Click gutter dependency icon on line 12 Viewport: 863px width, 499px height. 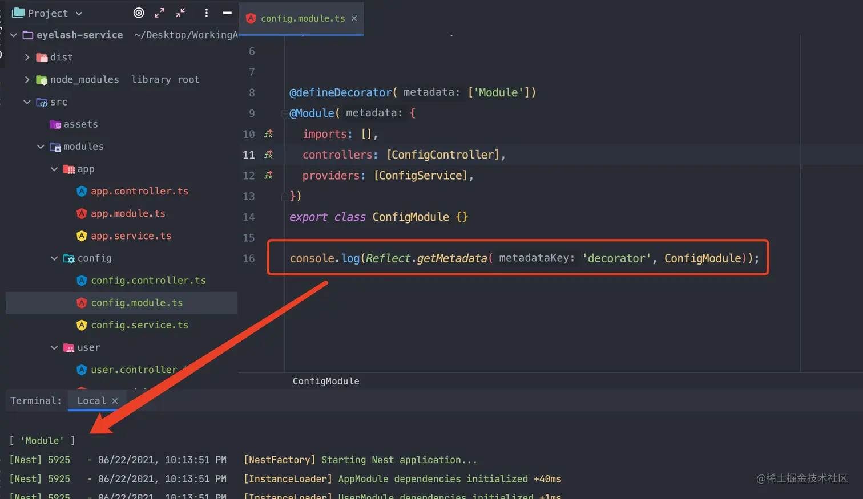point(268,175)
